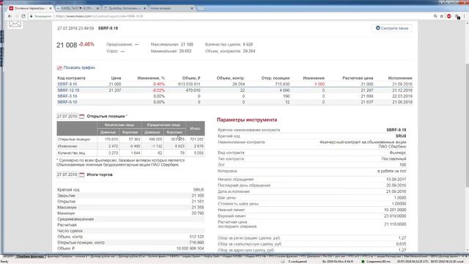
Task: Bookmark this page with the star icon
Action: pos(441,16)
